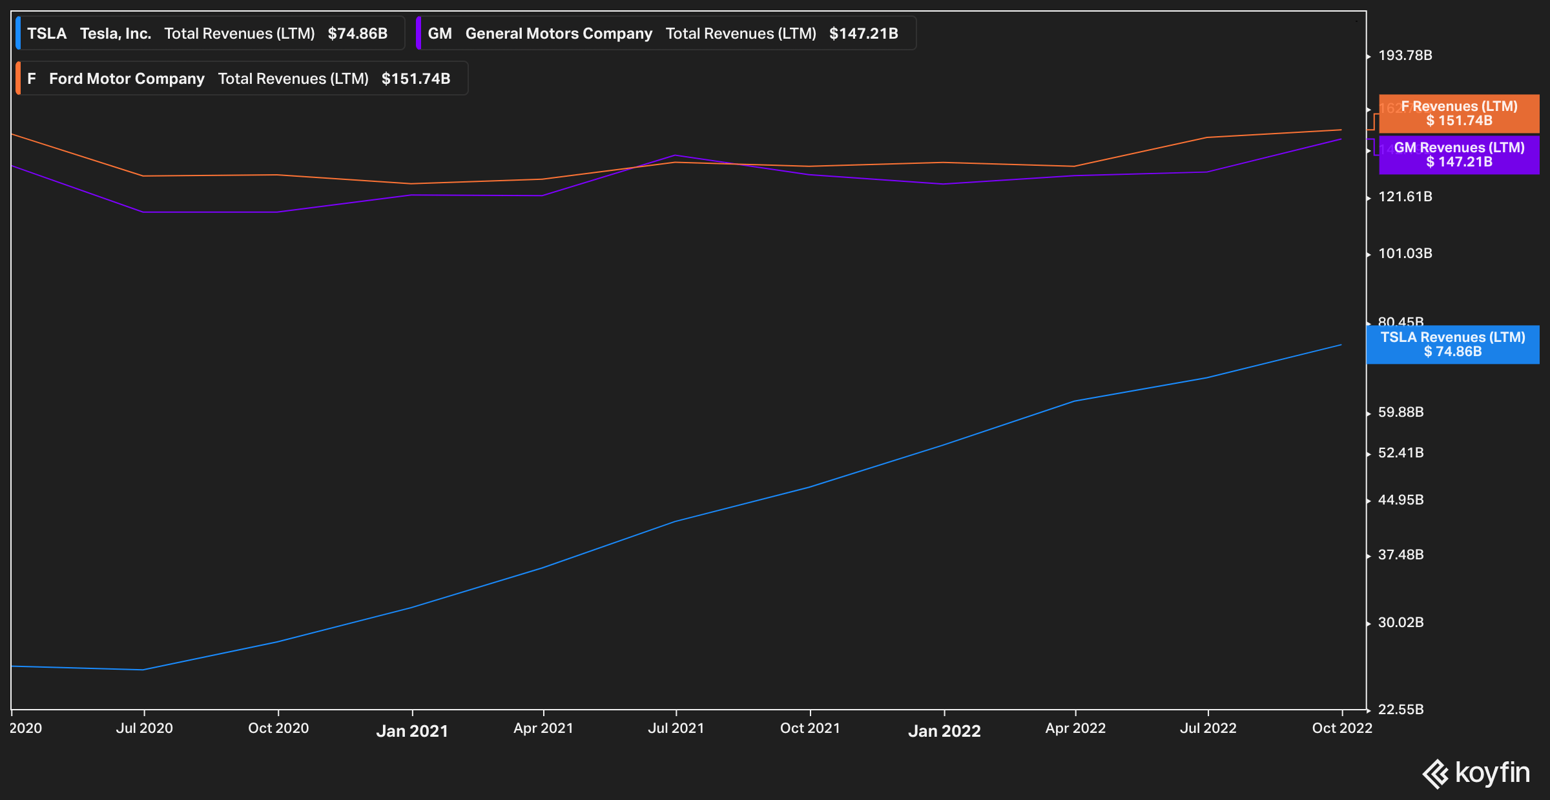Viewport: 1550px width, 800px height.
Task: Click the koyfin logo
Action: [x=1476, y=774]
